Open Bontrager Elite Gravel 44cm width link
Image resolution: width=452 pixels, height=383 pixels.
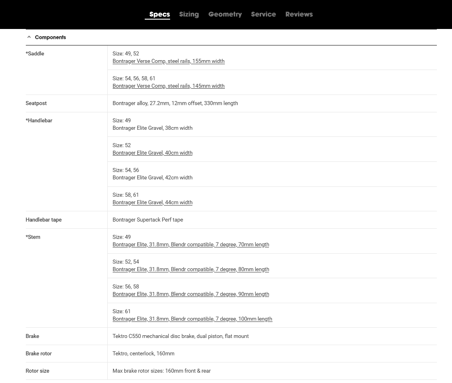pyautogui.click(x=152, y=202)
